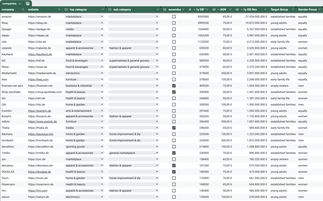Image resolution: width=323 pixels, height=201 pixels.
Task: Select the hornbach company cell
Action: tap(7, 140)
